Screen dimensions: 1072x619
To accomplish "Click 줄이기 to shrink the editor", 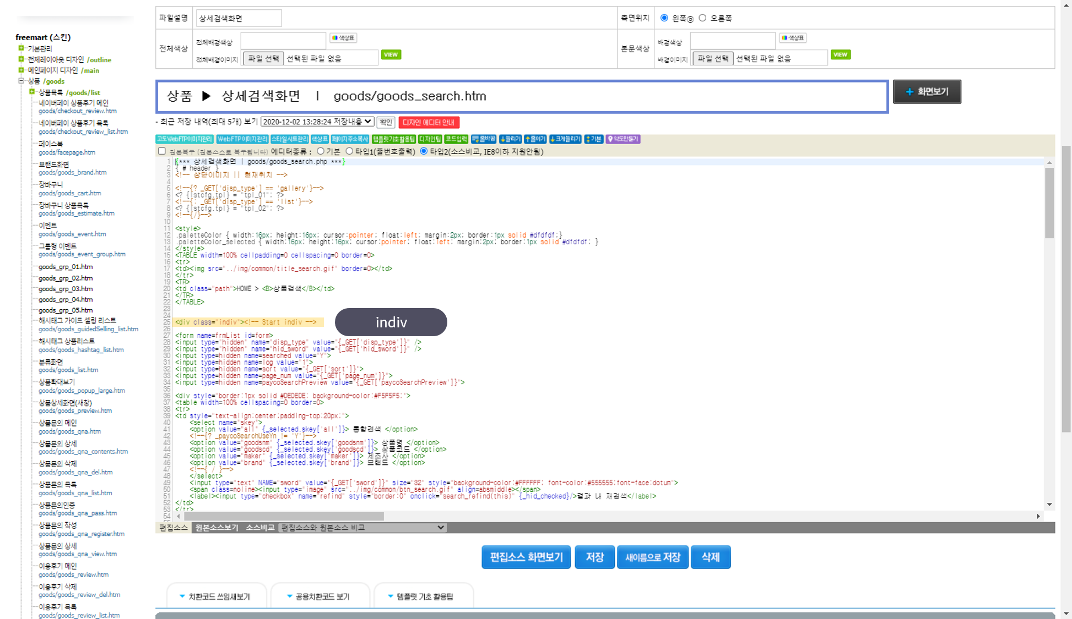I will pyautogui.click(x=535, y=139).
